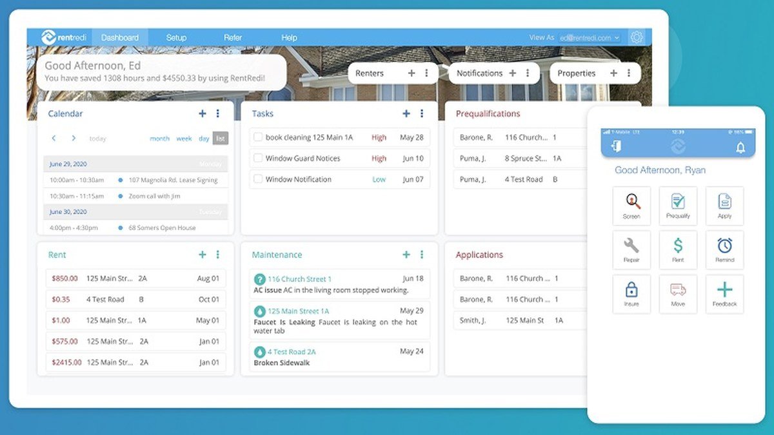The image size is (774, 435).
Task: Tap Feedback plus icon in mobile app
Action: click(x=724, y=294)
